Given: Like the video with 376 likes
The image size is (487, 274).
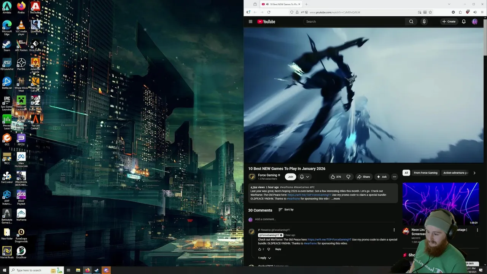Looking at the screenshot, I should [336, 177].
